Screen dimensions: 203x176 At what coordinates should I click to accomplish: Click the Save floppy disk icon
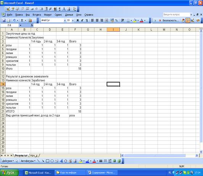[4, 20]
